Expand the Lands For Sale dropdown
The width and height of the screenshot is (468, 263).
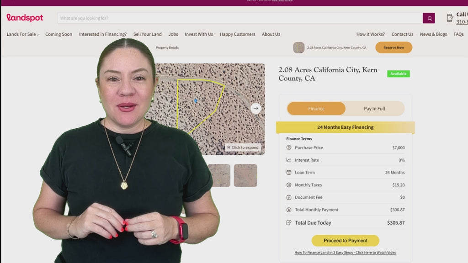click(x=23, y=34)
